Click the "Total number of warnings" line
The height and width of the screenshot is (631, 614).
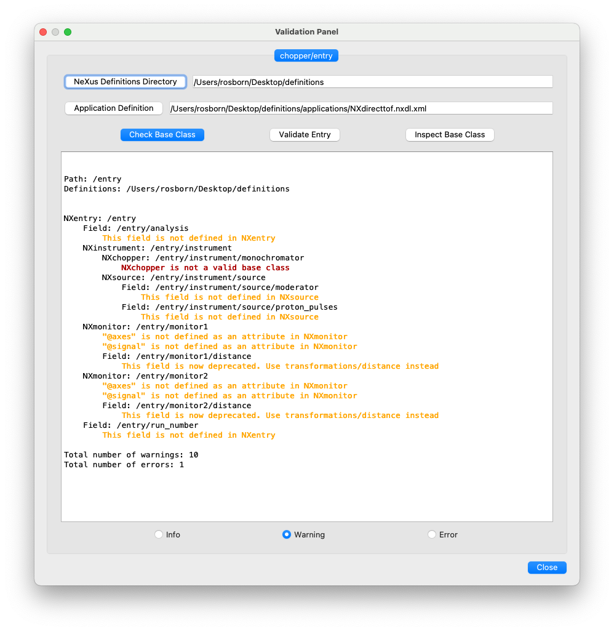point(130,455)
